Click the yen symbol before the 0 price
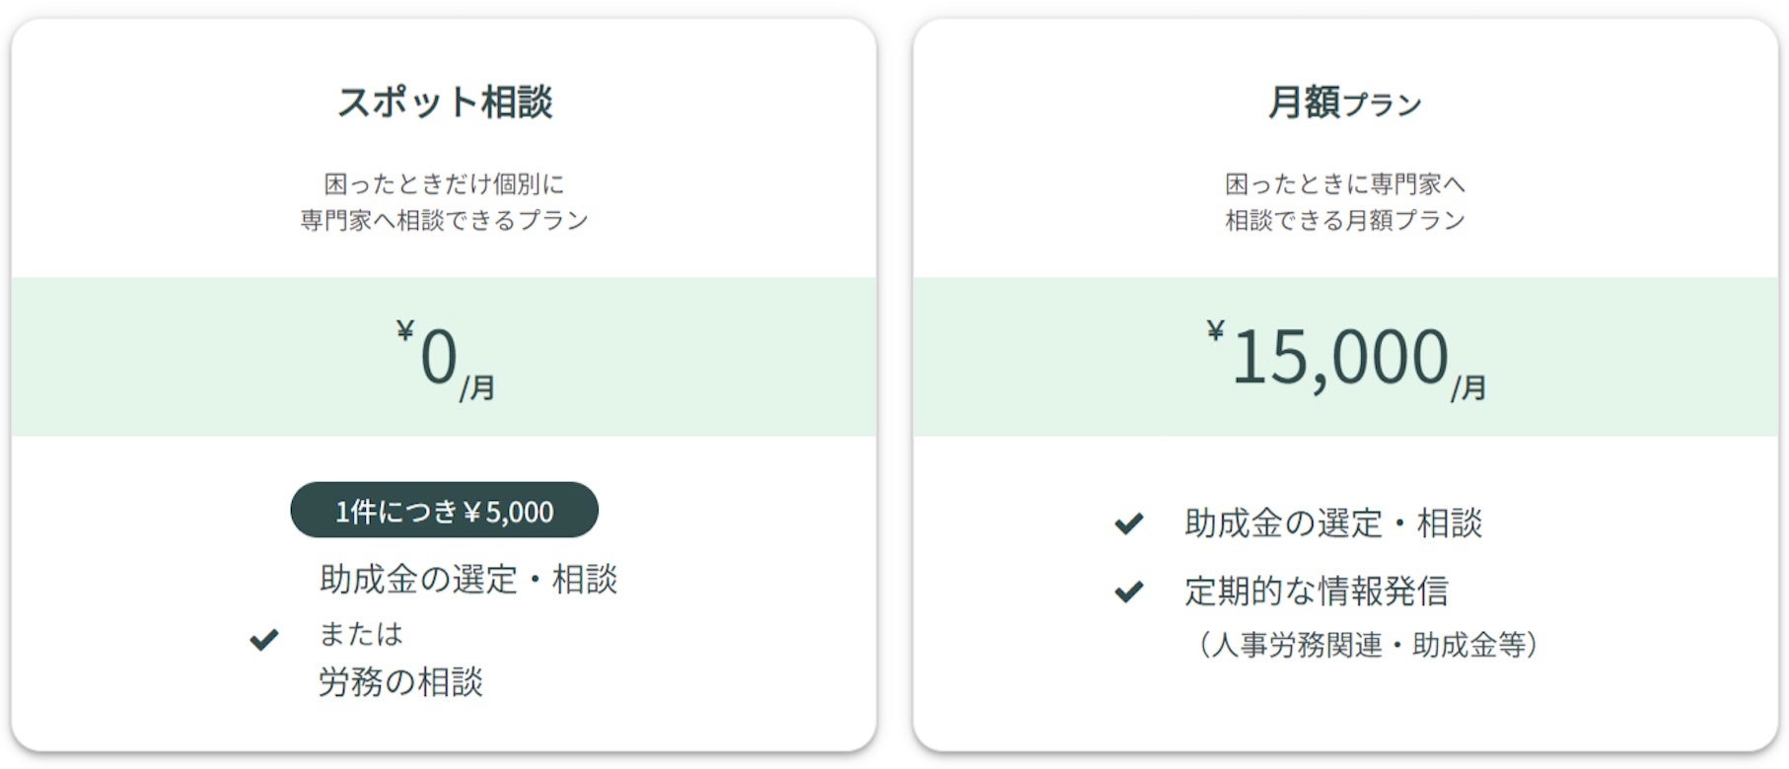This screenshot has width=1789, height=769. point(405,330)
